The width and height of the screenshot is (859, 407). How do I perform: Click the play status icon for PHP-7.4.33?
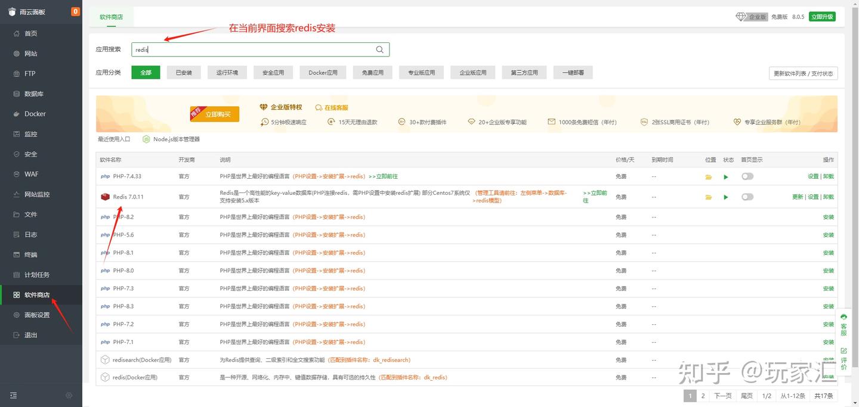[x=726, y=177]
